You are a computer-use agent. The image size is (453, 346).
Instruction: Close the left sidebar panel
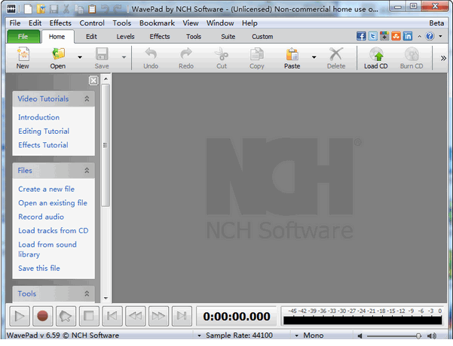93,80
